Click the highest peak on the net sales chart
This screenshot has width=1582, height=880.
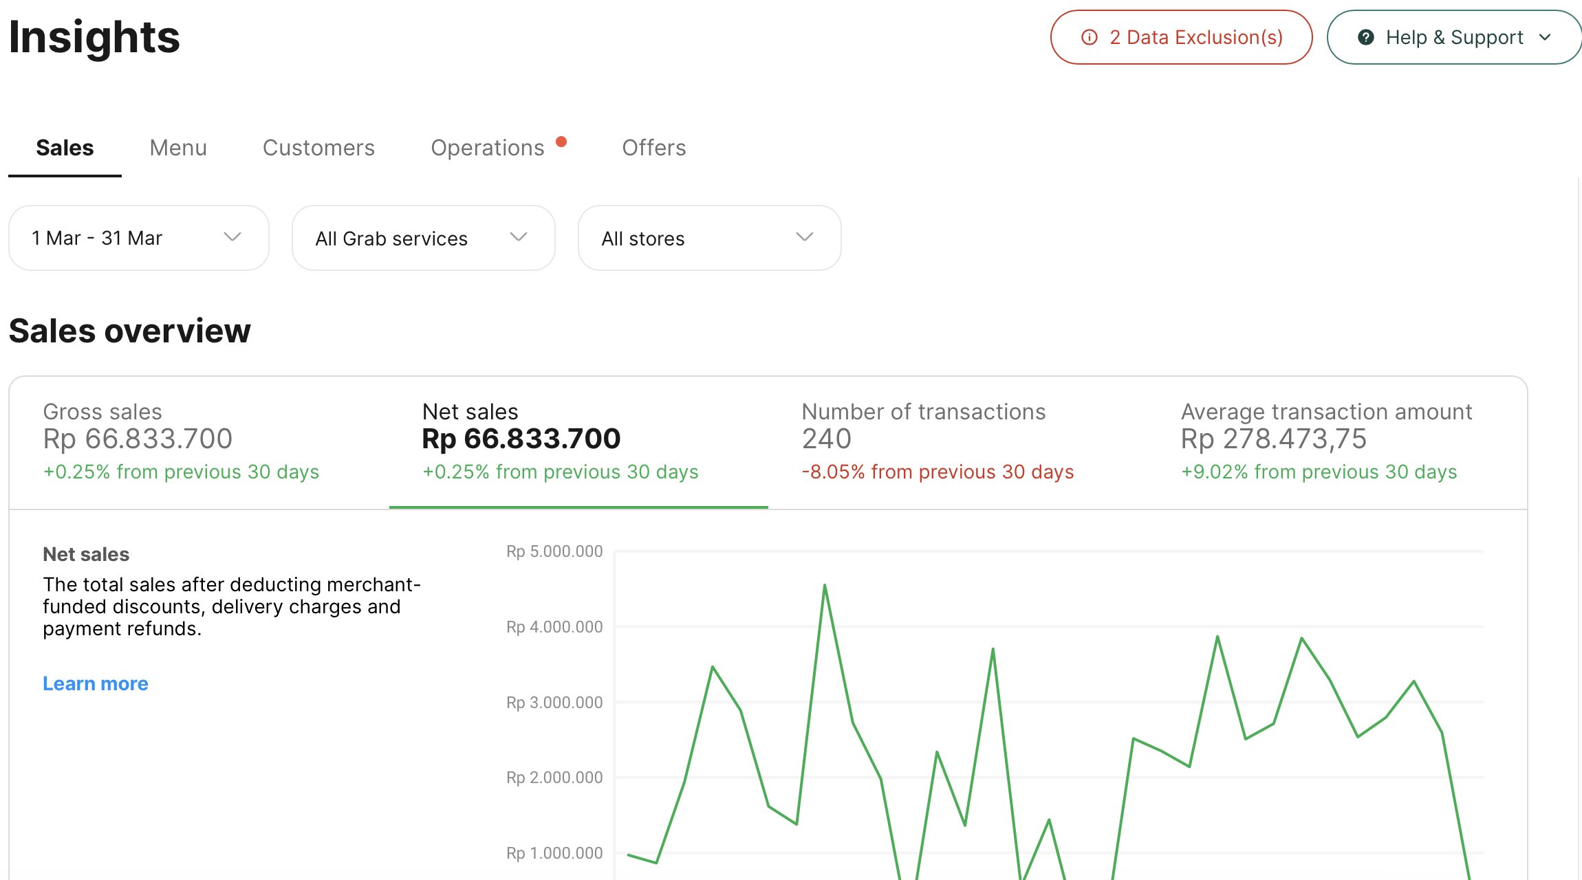825,586
